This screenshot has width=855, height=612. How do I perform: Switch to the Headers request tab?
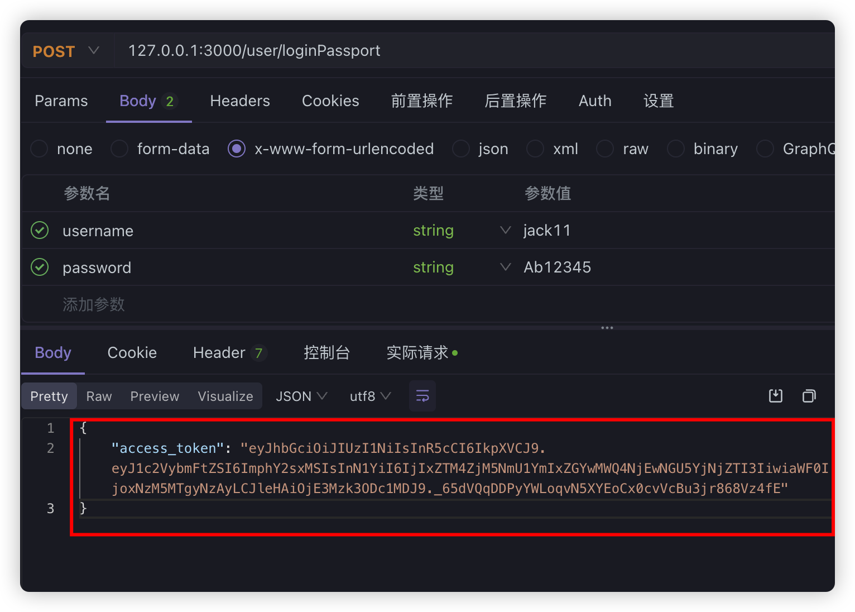(x=240, y=101)
